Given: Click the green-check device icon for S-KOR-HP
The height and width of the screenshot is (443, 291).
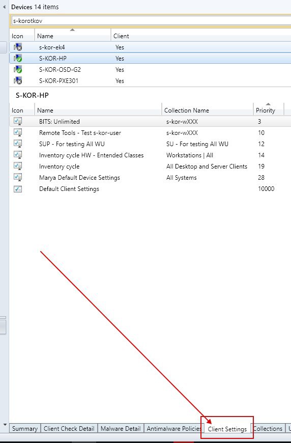Looking at the screenshot, I should tap(18, 58).
